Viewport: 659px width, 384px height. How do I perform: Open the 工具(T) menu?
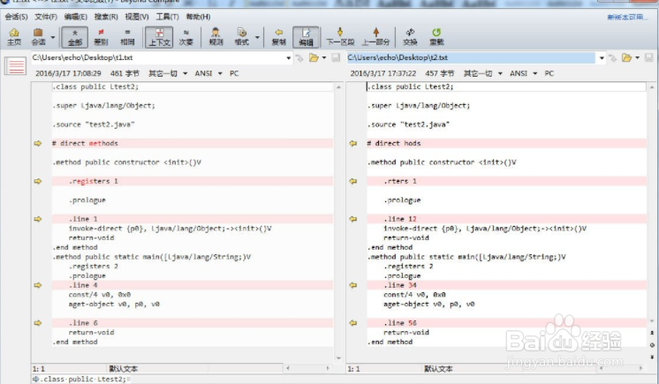167,17
